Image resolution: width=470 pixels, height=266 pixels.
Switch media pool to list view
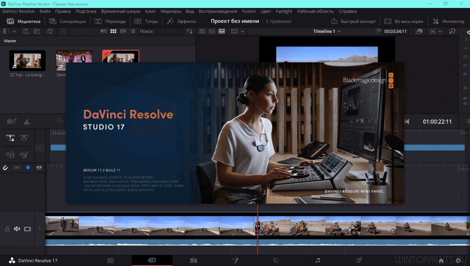[133, 31]
